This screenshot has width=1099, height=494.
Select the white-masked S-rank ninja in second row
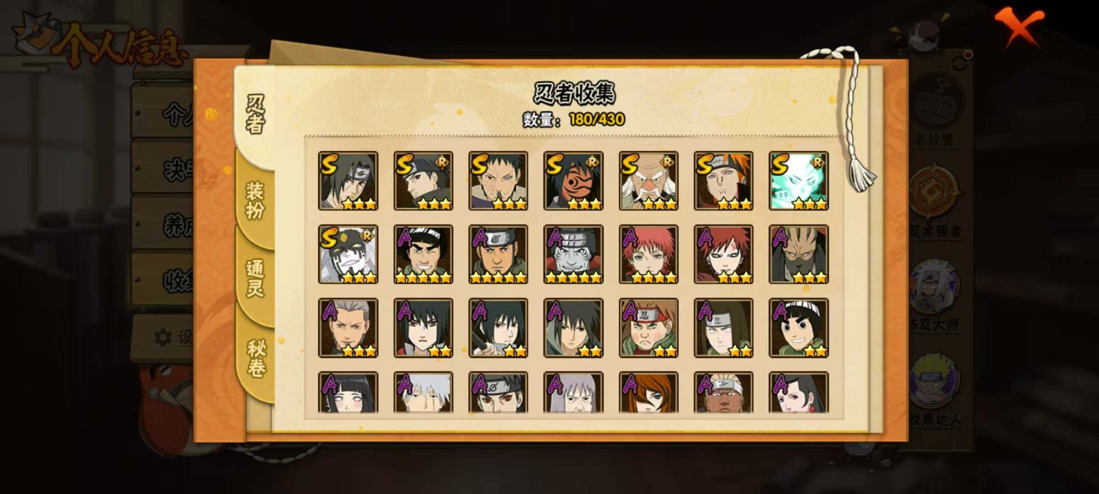pos(348,254)
